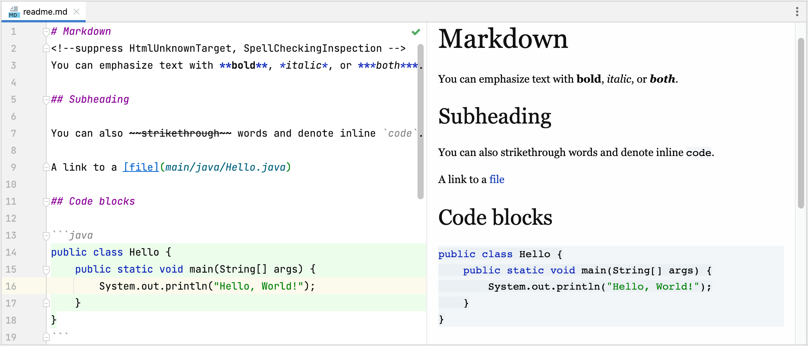Open the three-dot editor options menu
Viewport: 808px width, 346px height.
pos(797,12)
